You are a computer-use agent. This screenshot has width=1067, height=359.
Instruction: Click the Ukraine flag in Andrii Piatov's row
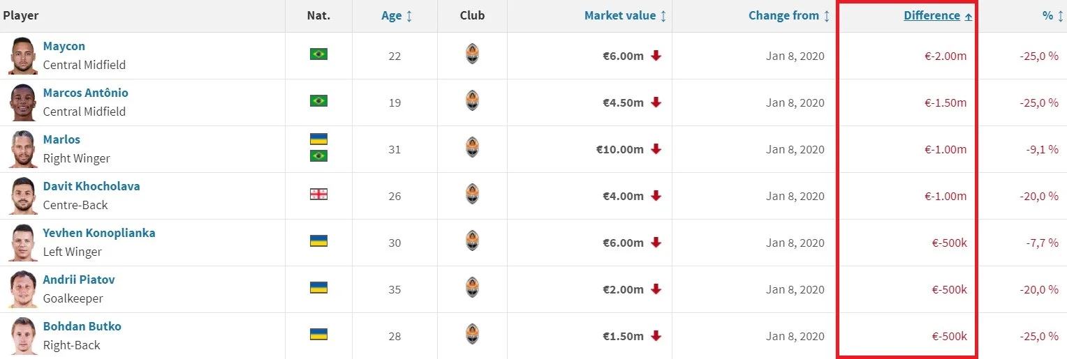click(x=318, y=287)
